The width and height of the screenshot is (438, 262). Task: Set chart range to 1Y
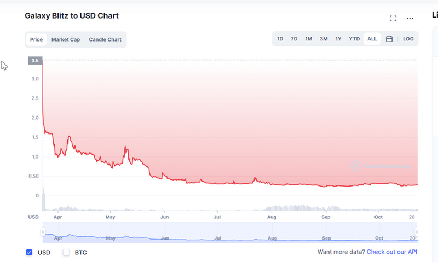338,39
